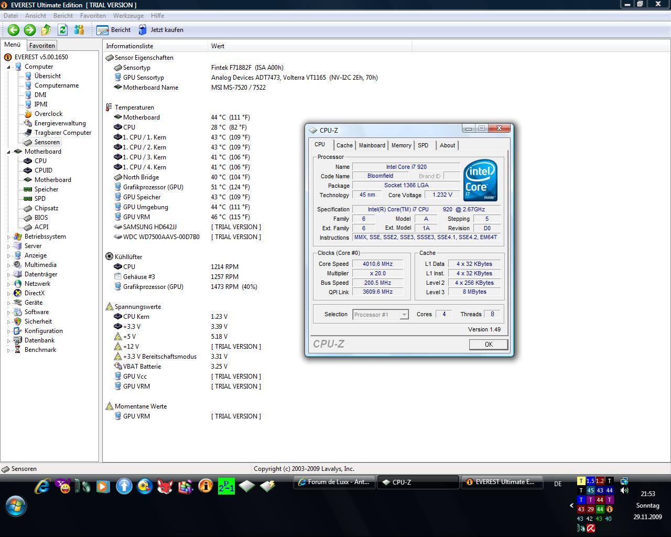Launch Internet Explorer from quick launch
The width and height of the screenshot is (671, 537).
(x=42, y=487)
